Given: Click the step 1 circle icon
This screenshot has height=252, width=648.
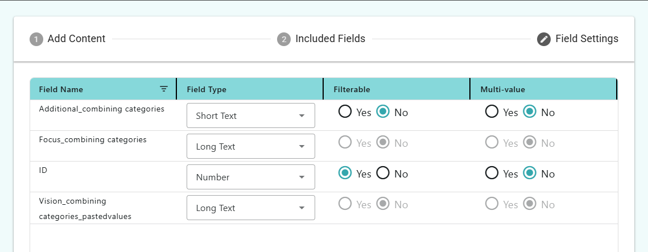Looking at the screenshot, I should [36, 39].
